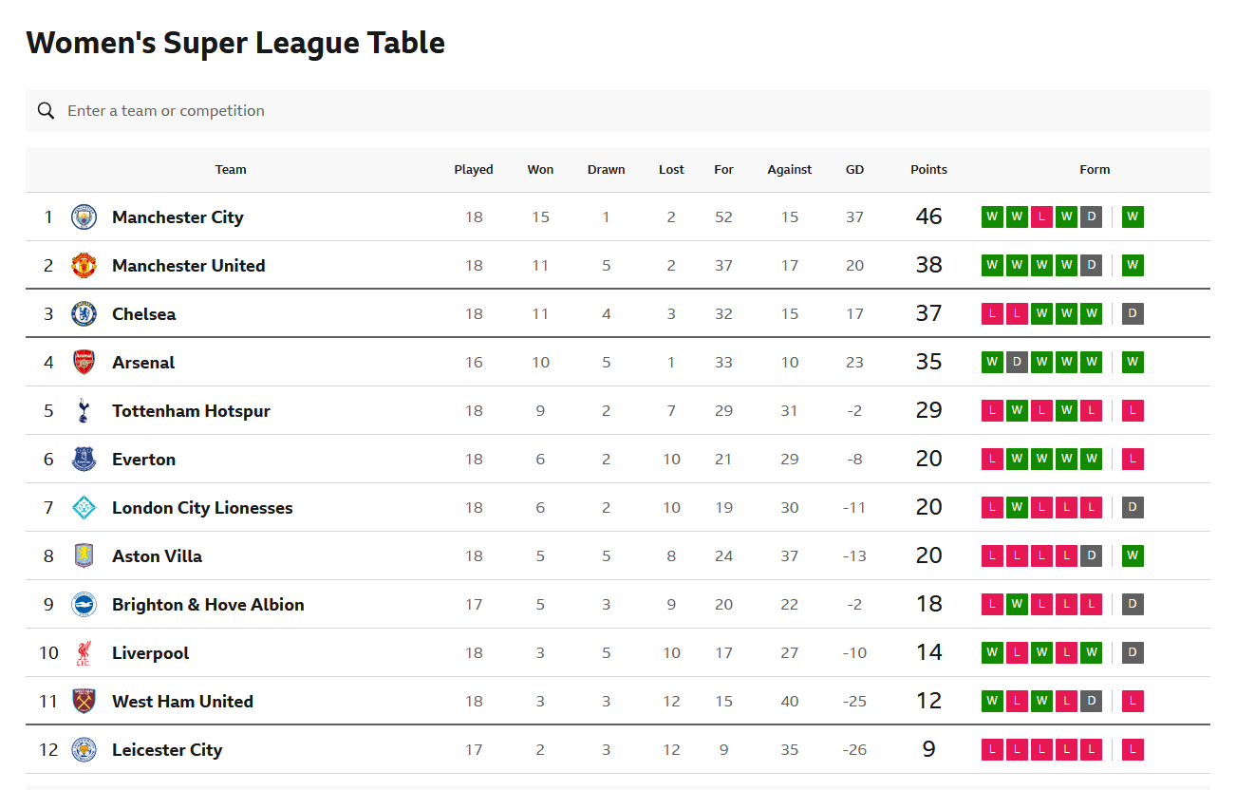Click the Chelsea club badge

coord(84,314)
